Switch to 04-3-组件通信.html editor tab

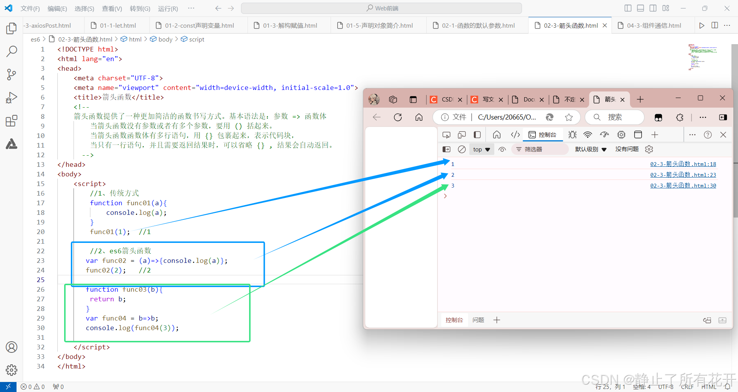click(x=653, y=25)
